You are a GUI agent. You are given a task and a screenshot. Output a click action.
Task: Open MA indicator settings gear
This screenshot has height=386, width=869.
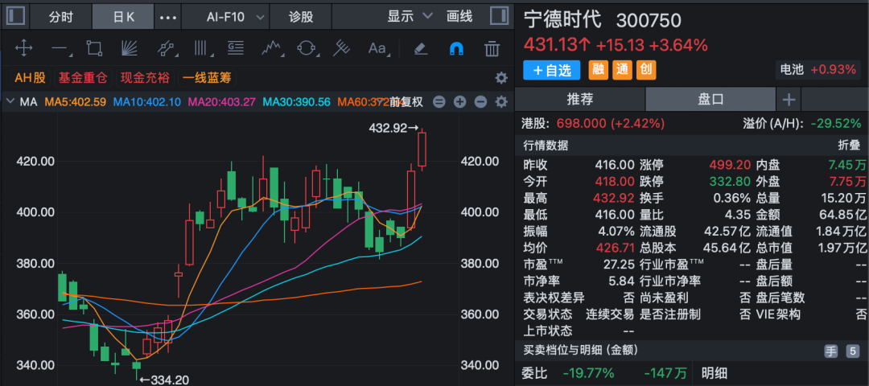(x=501, y=101)
